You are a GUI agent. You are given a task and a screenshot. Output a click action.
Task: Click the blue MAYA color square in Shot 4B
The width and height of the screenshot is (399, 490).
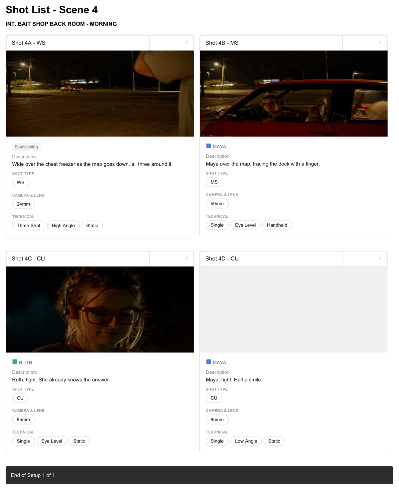point(208,146)
